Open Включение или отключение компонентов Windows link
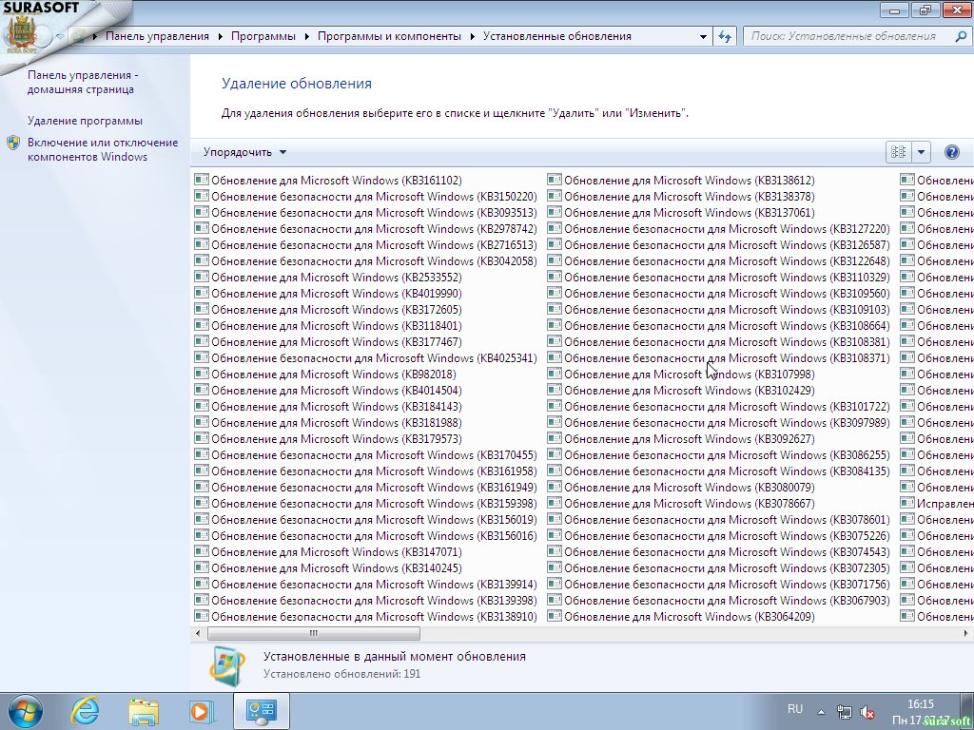 [x=103, y=149]
